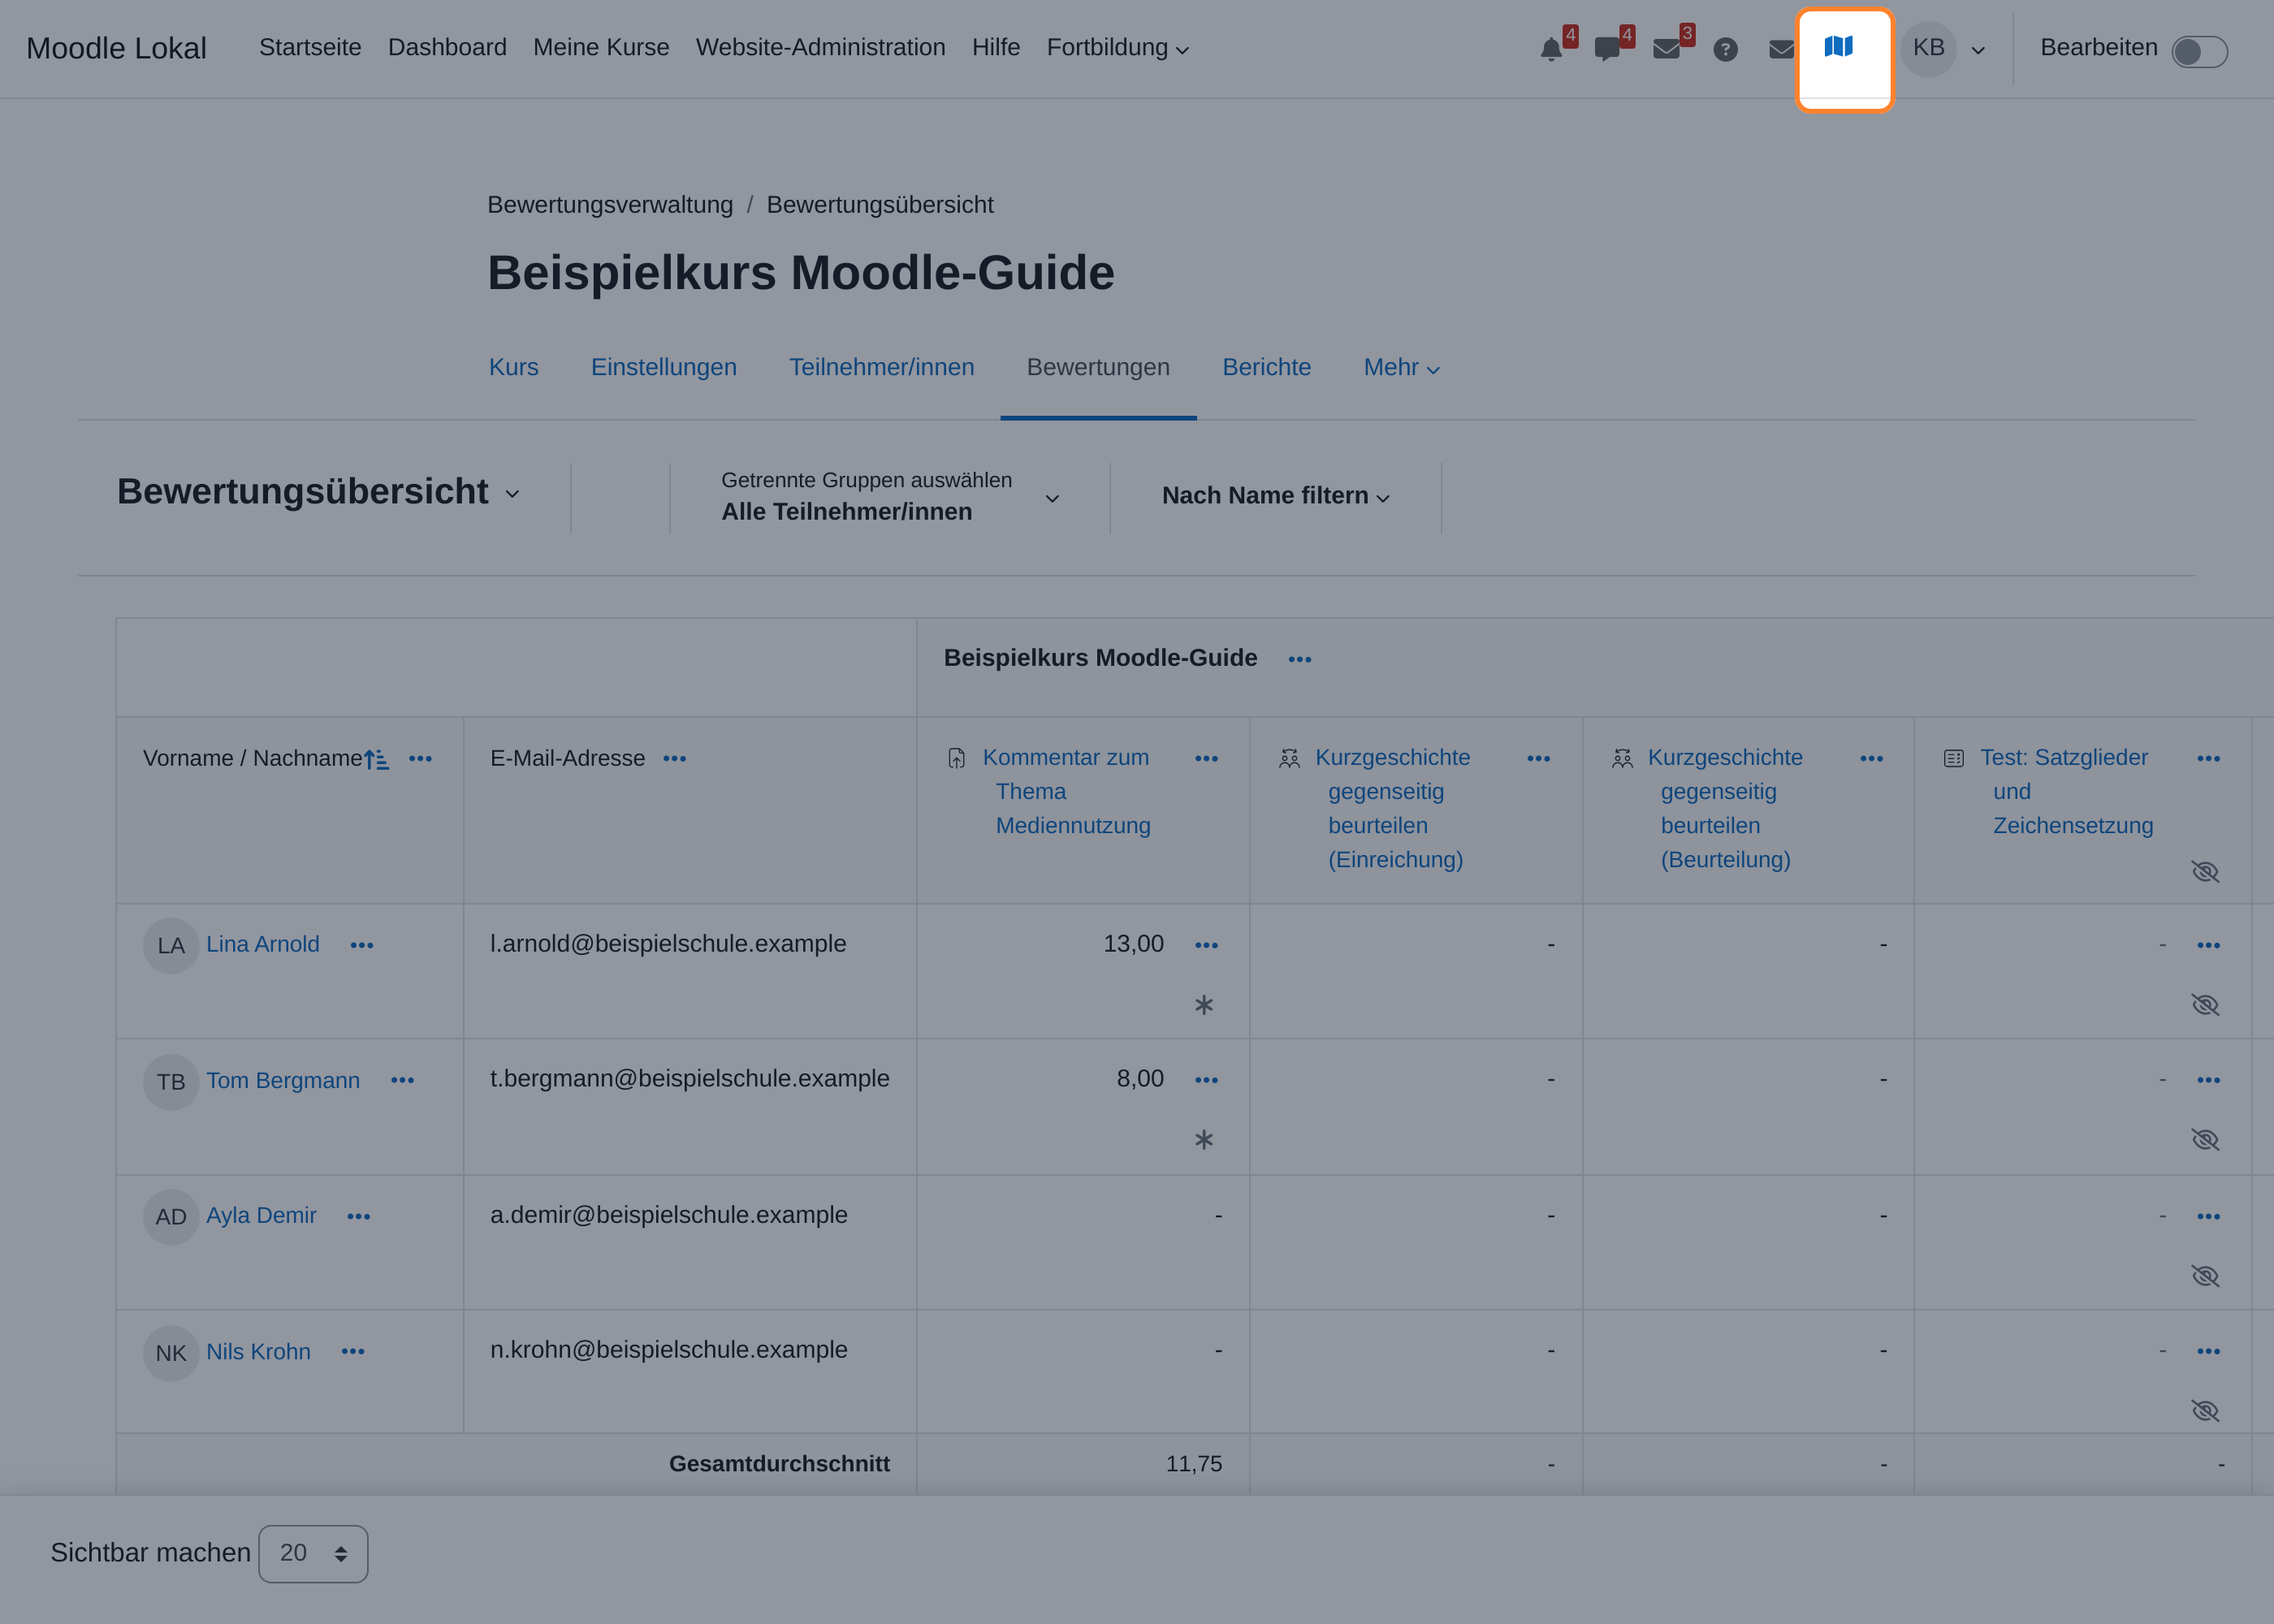Expand the Nach Name filtern dropdown
This screenshot has width=2274, height=1624.
click(1276, 496)
